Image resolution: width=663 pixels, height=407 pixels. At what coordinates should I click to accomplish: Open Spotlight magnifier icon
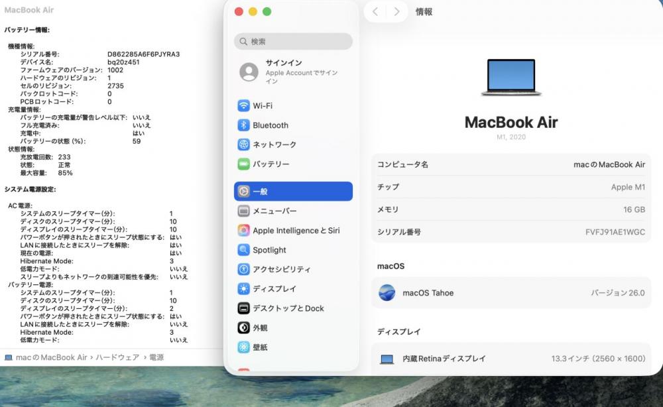(x=243, y=250)
